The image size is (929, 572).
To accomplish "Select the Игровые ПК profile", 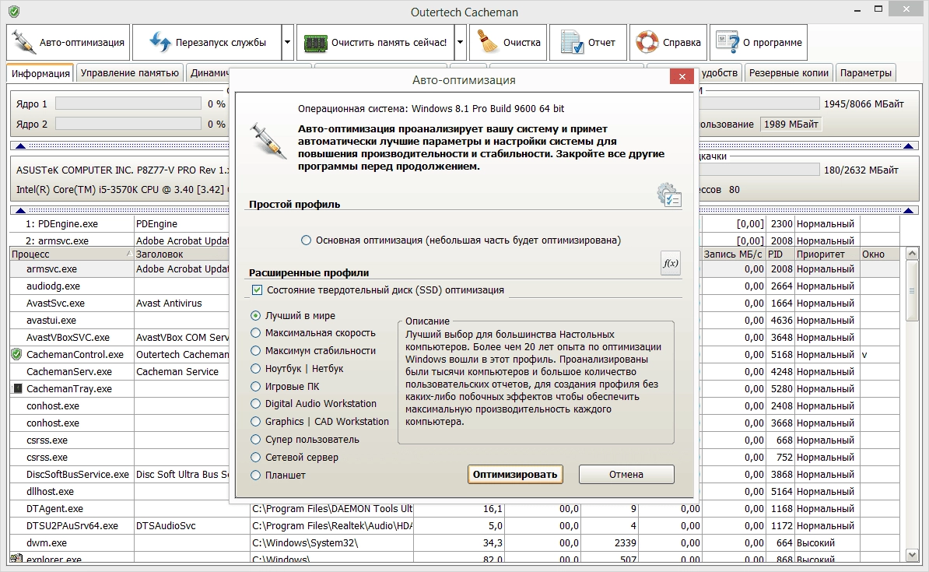I will pos(285,387).
